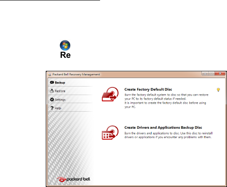Switch to the Restore tab
227x187 pixels.
[x=60, y=91]
